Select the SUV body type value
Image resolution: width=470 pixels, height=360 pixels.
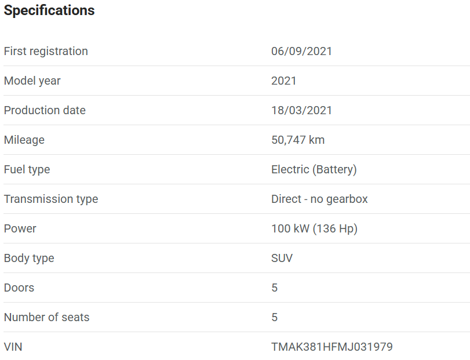(282, 258)
